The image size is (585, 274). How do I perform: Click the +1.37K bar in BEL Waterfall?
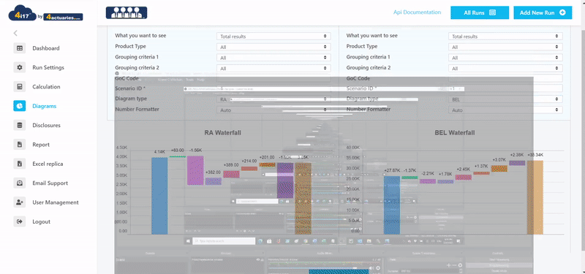click(481, 173)
